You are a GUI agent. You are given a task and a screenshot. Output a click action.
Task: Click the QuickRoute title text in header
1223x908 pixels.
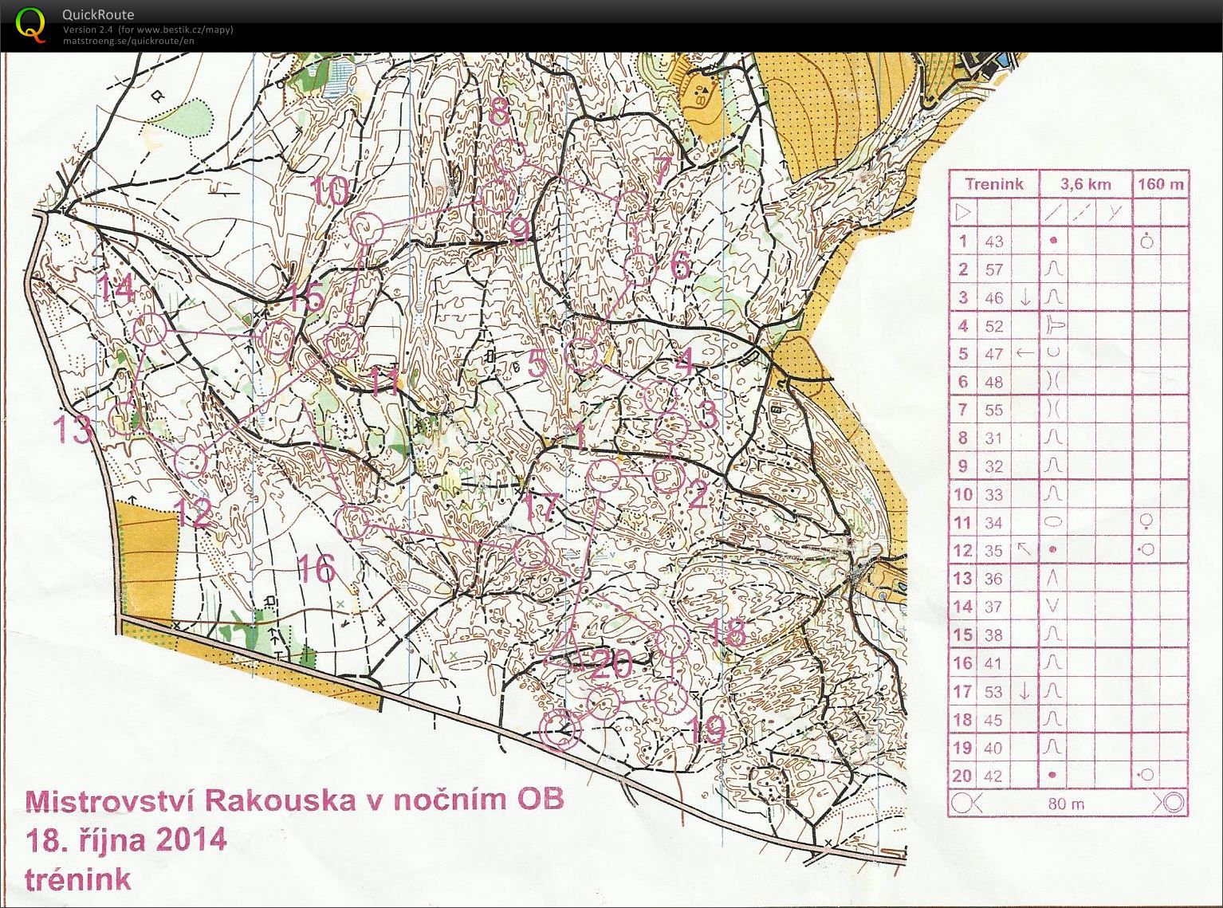tap(98, 14)
